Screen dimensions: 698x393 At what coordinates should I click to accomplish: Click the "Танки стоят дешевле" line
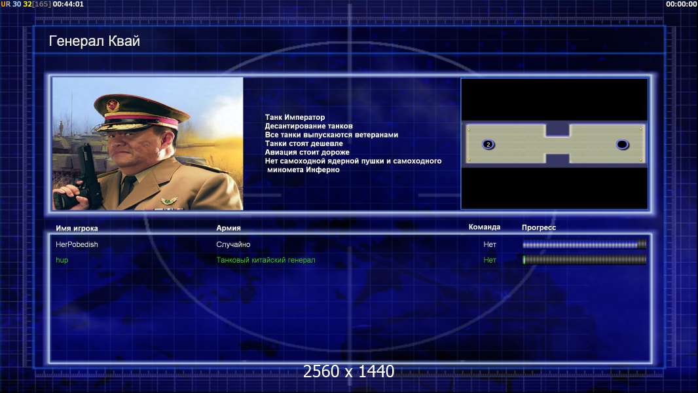click(x=304, y=143)
